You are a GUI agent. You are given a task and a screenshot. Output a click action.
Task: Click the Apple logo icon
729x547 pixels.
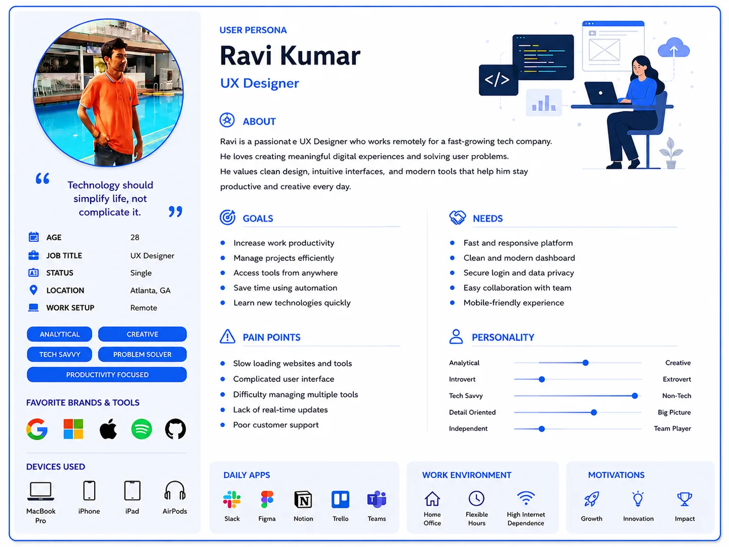(108, 429)
